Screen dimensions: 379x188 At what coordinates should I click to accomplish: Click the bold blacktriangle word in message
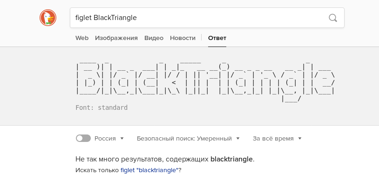tap(232, 159)
